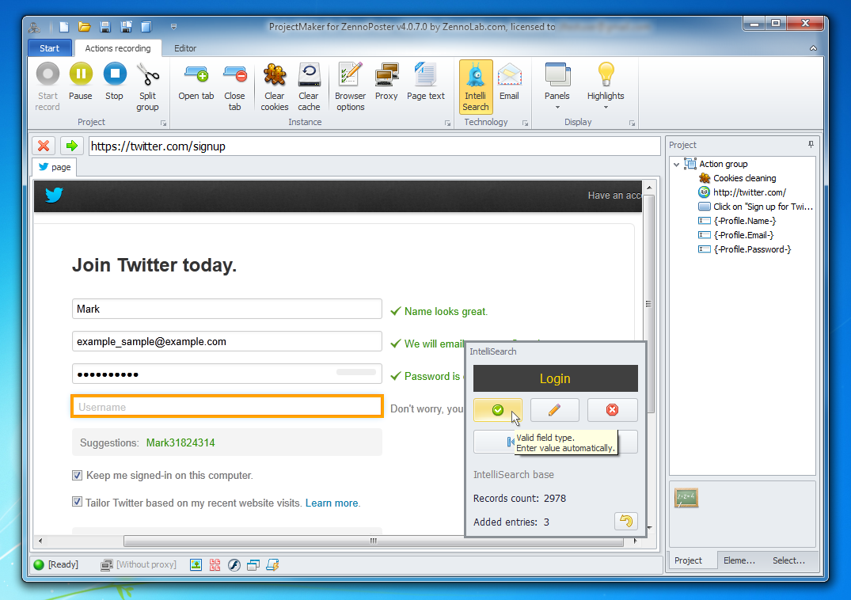Click the red grid icon in status bar
Image resolution: width=851 pixels, height=600 pixels.
(x=215, y=564)
